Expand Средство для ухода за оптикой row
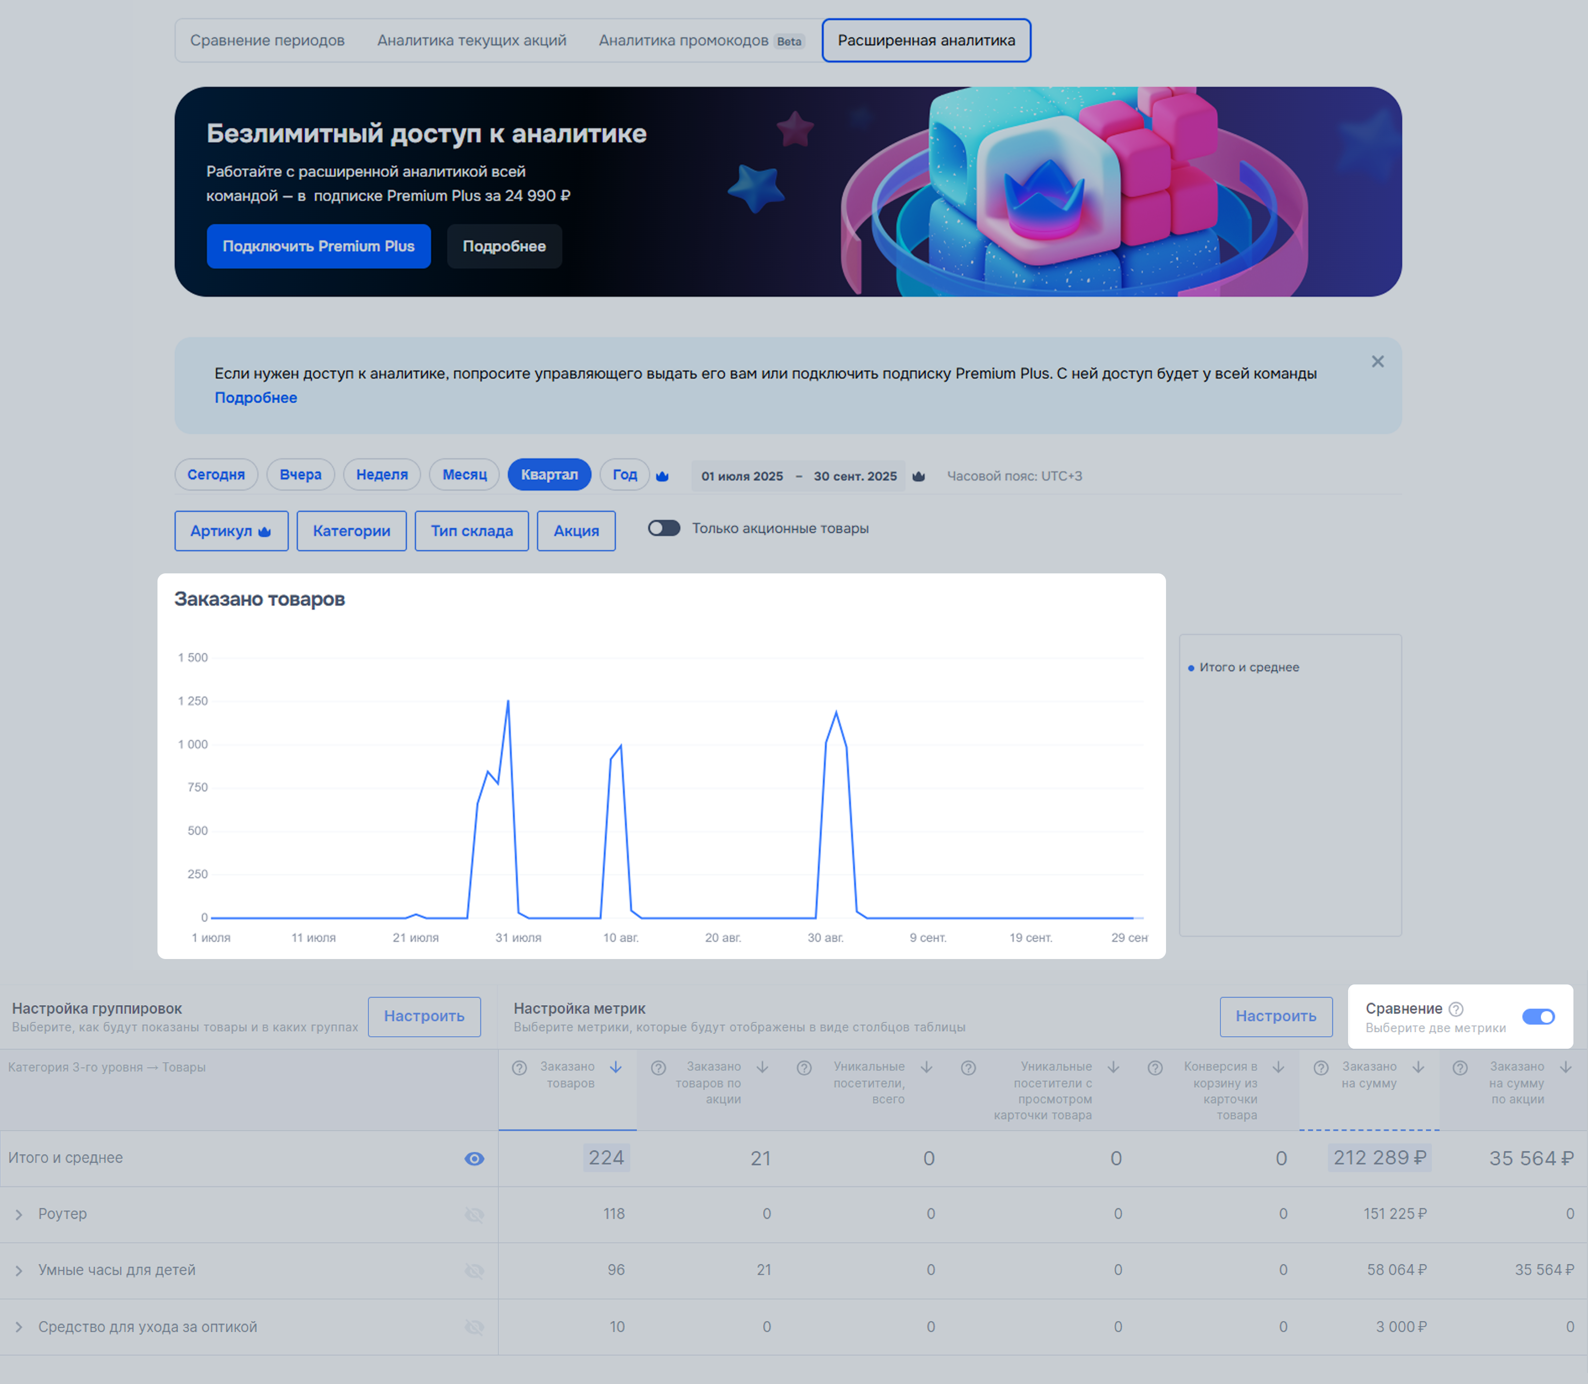Screen dimensions: 1588x1384 pyautogui.click(x=19, y=1327)
